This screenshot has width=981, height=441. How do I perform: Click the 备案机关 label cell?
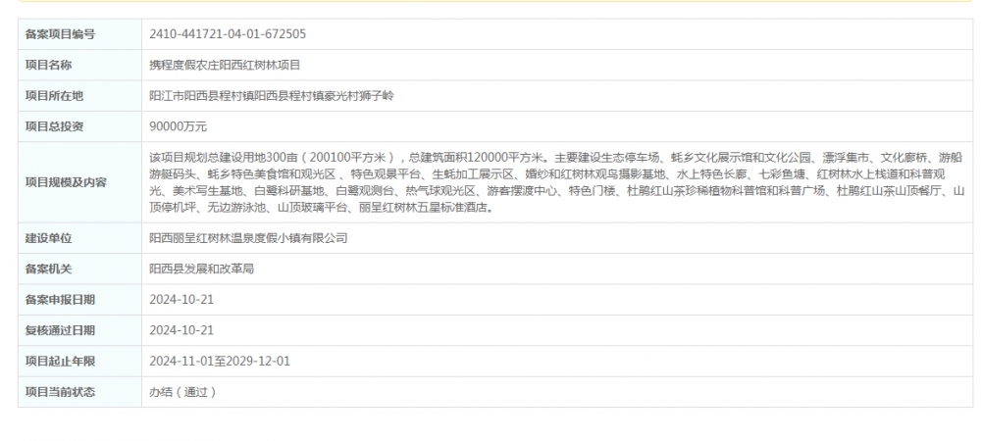[x=80, y=269]
